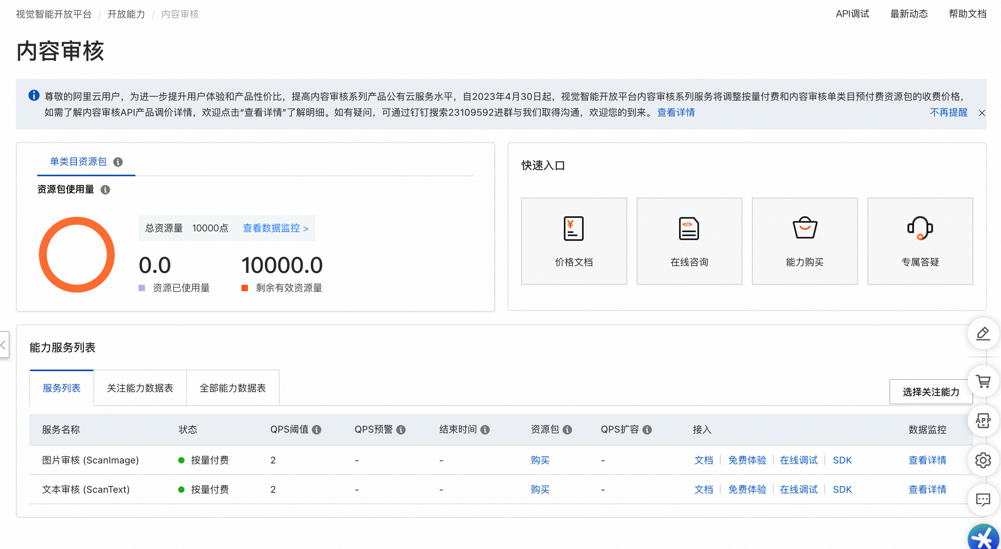Image resolution: width=1001 pixels, height=549 pixels.
Task: Click the orange resource usage donut chart
Action: coord(77,255)
